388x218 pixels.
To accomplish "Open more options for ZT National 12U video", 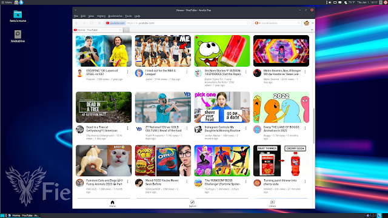I will tap(187, 128).
